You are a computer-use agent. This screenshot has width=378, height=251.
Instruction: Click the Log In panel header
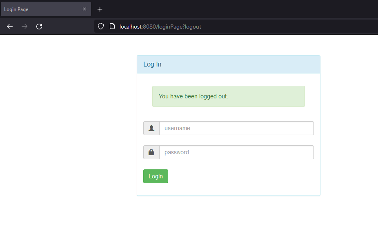tap(152, 64)
